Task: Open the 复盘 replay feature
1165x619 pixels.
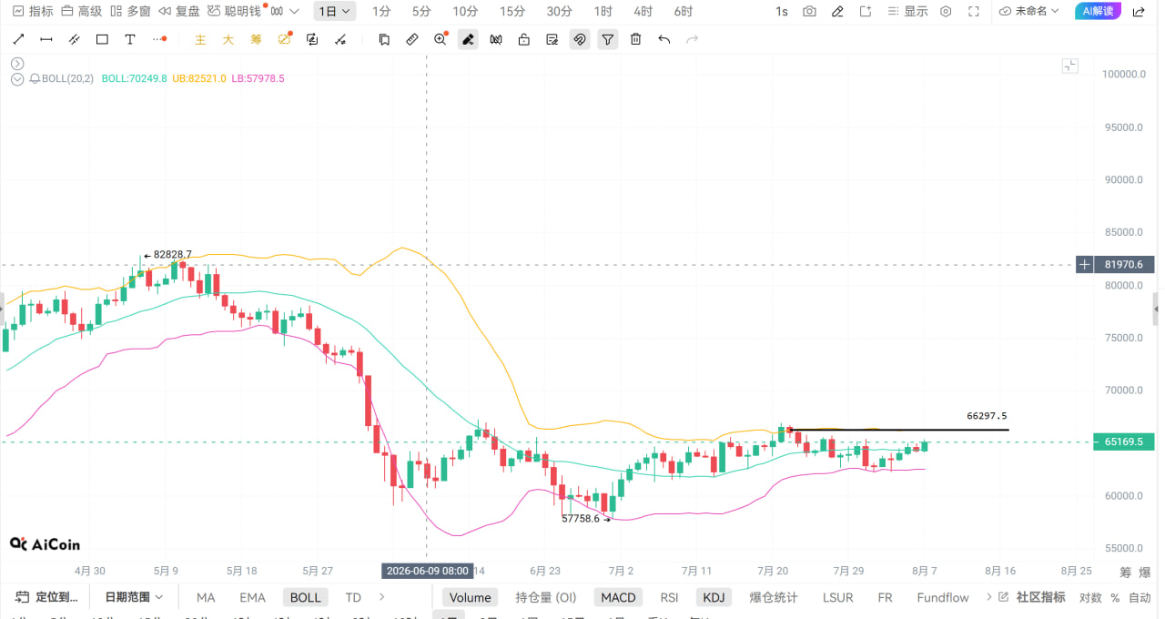Action: pyautogui.click(x=179, y=11)
